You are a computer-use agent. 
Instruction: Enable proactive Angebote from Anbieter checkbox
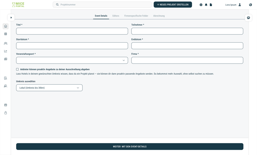tap(17, 69)
